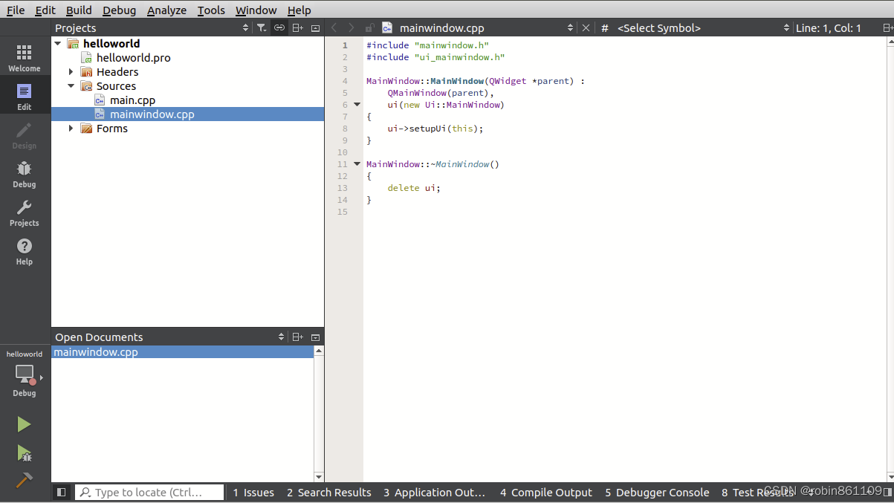The height and width of the screenshot is (503, 894).
Task: Expand the Headers folder
Action: click(x=71, y=72)
